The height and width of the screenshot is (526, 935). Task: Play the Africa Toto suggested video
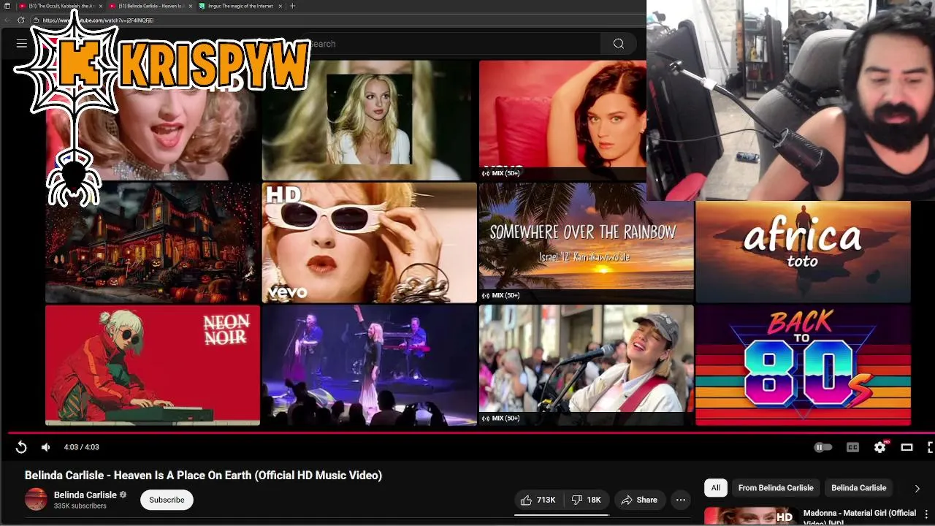[x=803, y=252]
